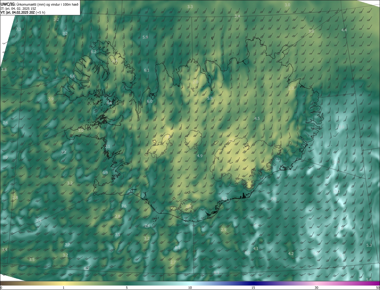Click the map value 4.1
380x290 pixels.
point(256,248)
